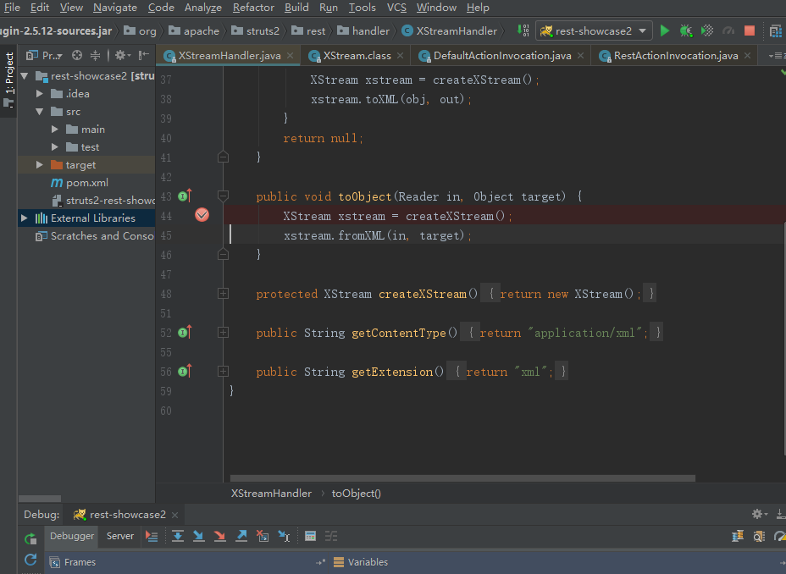Click Step Over in the debugger toolbar

(178, 536)
